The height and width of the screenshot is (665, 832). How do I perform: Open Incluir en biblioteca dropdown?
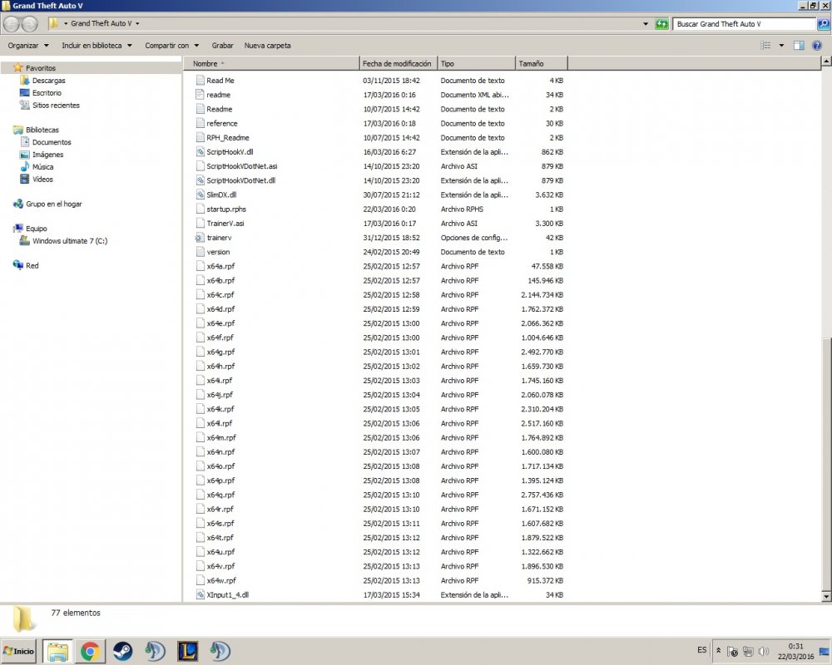(97, 46)
